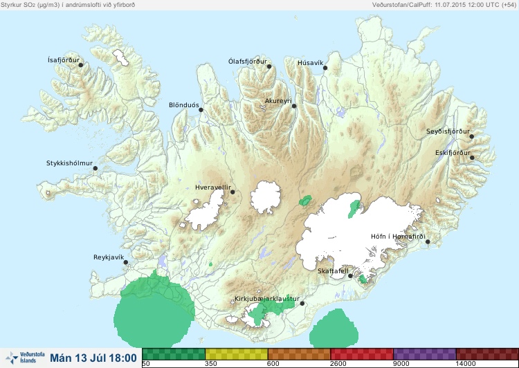The width and height of the screenshot is (519, 368).
Task: Click the Ísafjörður station marker
Action: (x=81, y=65)
